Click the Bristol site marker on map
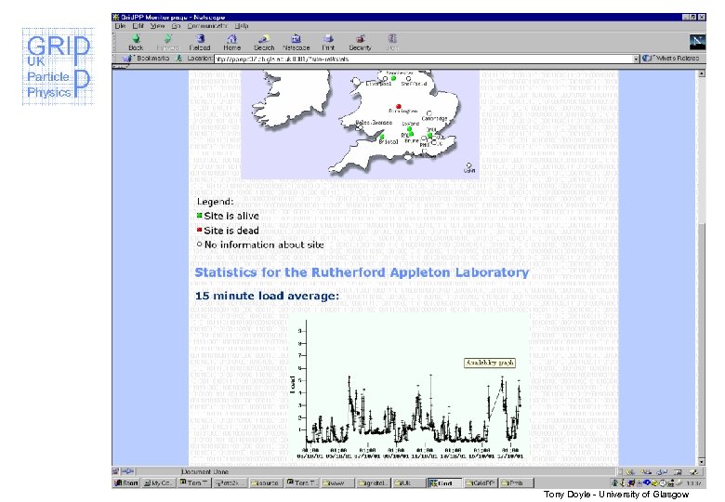This screenshot has width=725, height=502. tap(380, 139)
